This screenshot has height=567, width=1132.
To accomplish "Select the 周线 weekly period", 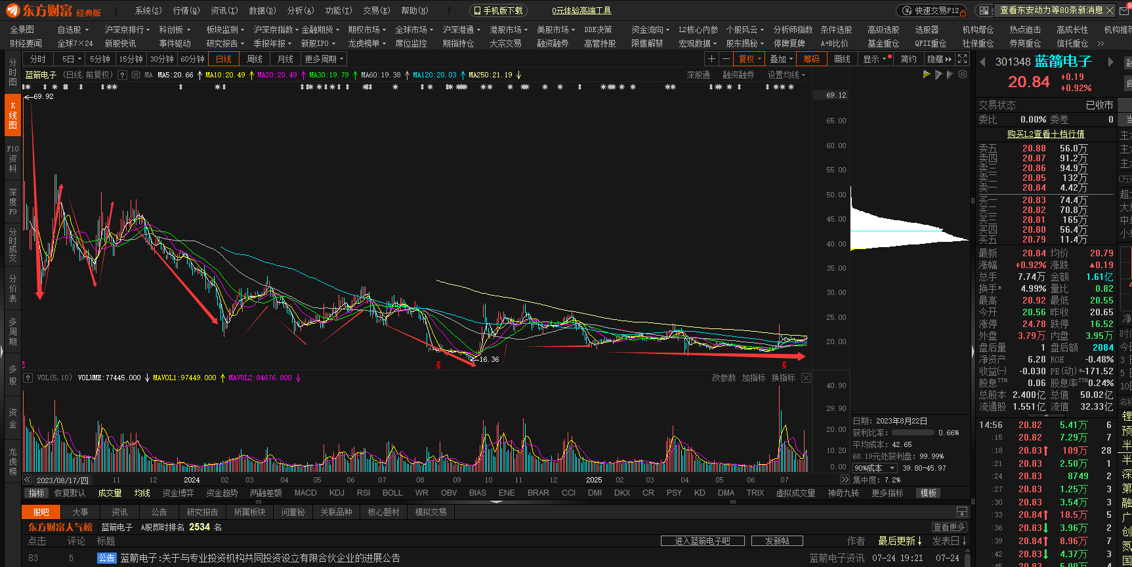I will tap(255, 59).
